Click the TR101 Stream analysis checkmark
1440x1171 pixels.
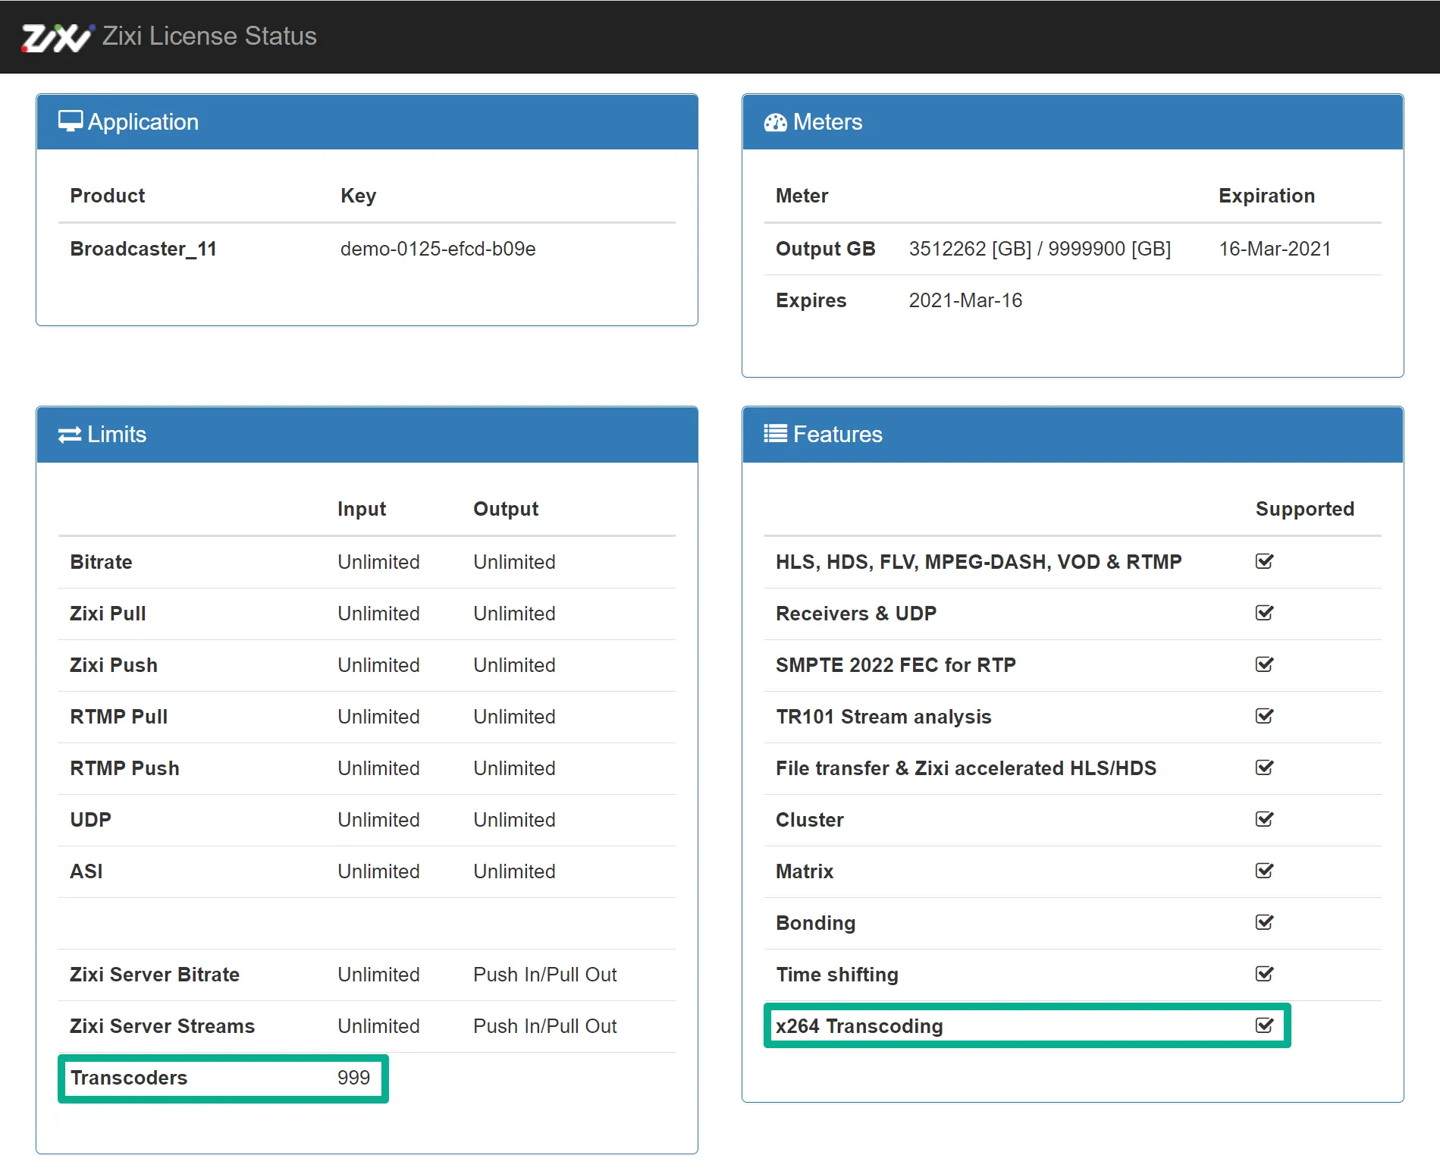pos(1264,716)
